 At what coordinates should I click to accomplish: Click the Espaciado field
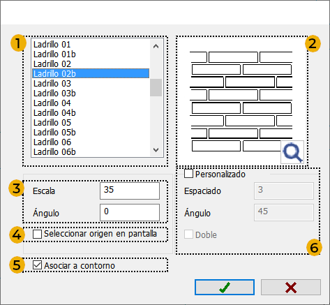(284, 191)
